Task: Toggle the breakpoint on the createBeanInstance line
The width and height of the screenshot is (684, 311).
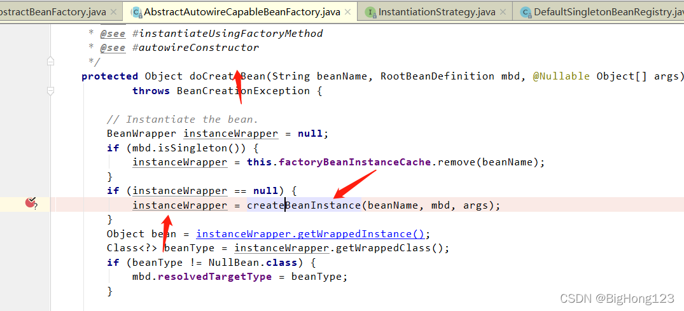Action: point(30,204)
